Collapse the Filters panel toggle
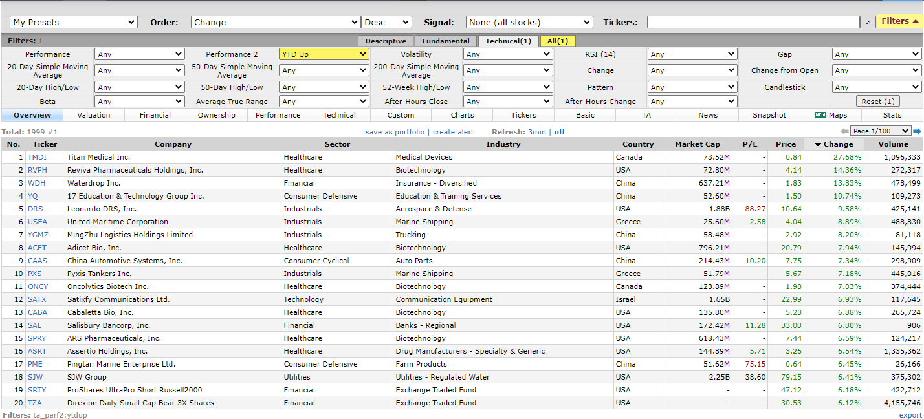The image size is (924, 419). (900, 21)
